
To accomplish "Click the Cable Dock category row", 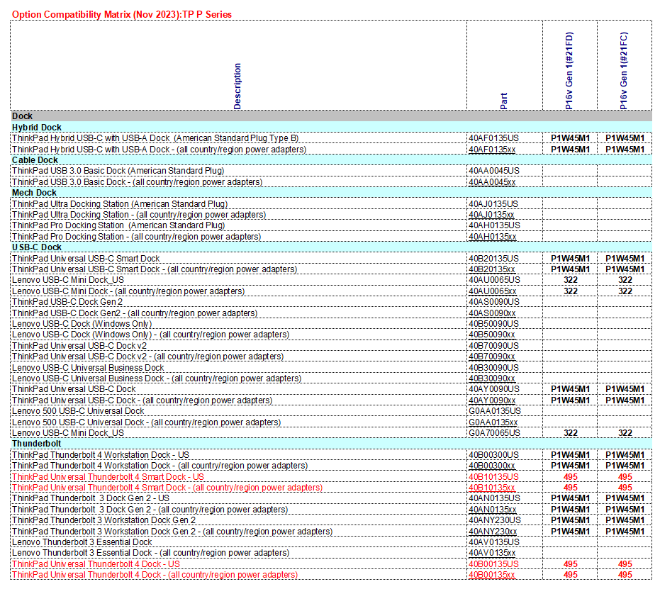I will (x=331, y=160).
